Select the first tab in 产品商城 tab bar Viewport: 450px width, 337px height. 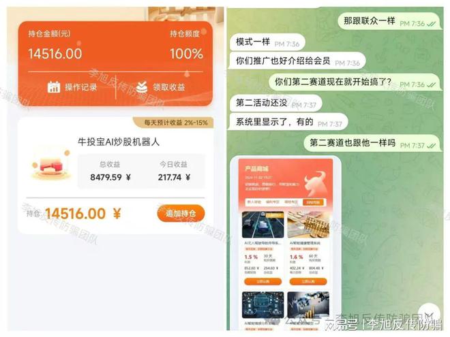pyautogui.click(x=254, y=202)
